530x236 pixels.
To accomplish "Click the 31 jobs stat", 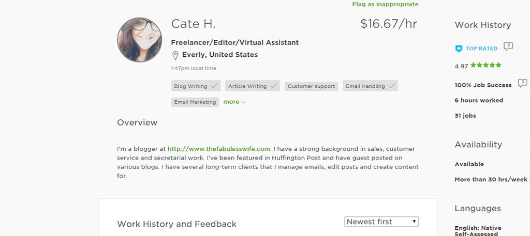I will coord(465,116).
